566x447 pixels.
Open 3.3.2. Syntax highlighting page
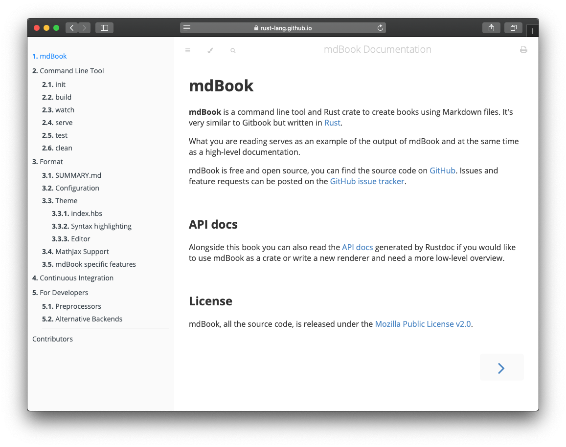coord(91,226)
